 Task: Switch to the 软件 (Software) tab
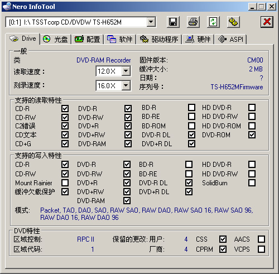point(120,39)
